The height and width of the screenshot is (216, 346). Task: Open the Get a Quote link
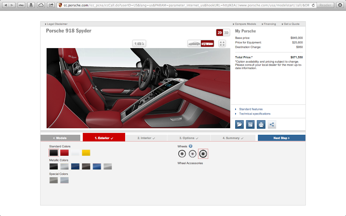click(291, 24)
